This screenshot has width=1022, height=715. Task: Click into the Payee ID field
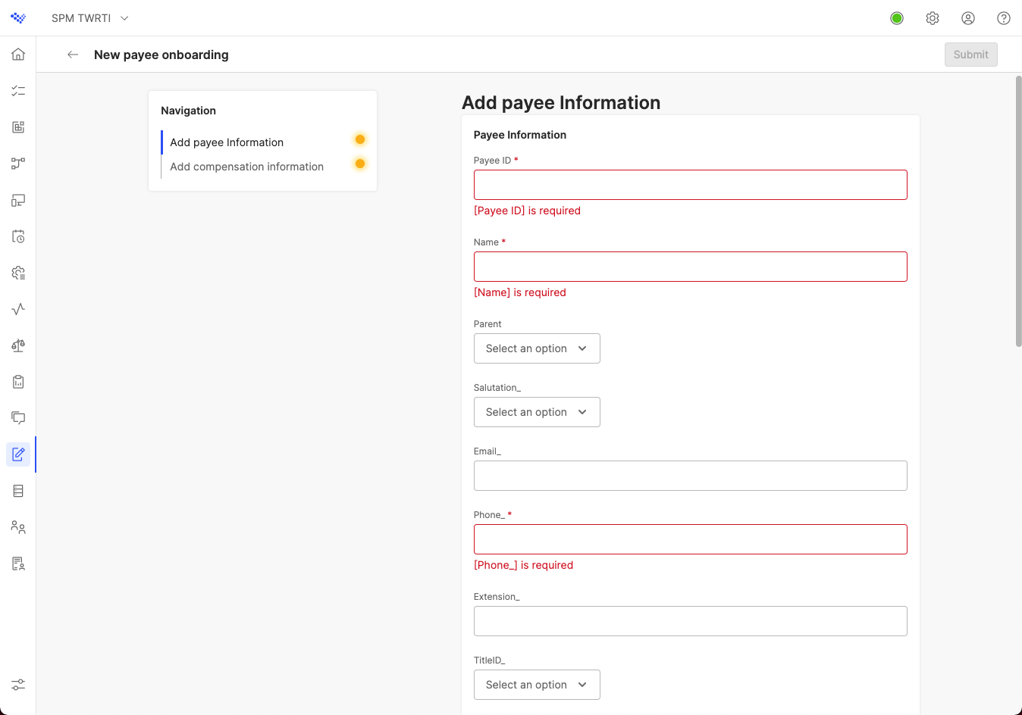(690, 185)
